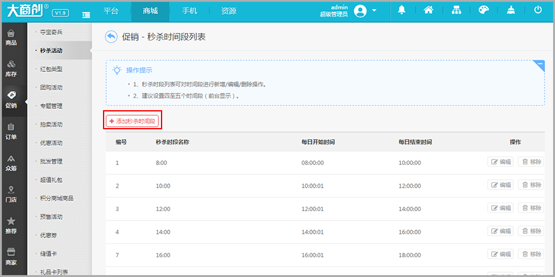Open 门店 in the left sidebar

pos(11,195)
